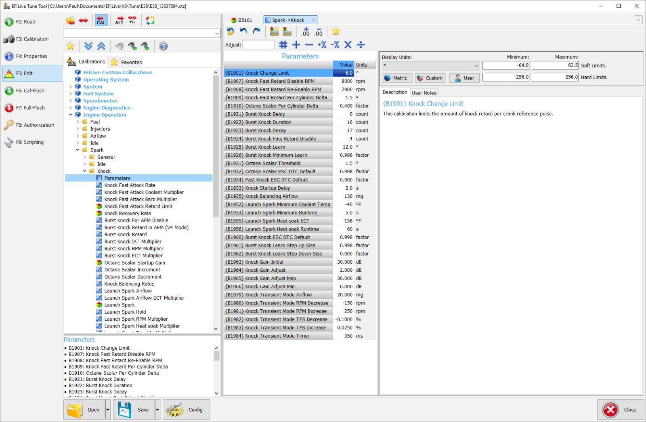The image size is (646, 422).
Task: Click the Soft Limits Minimum field
Action: click(506, 65)
